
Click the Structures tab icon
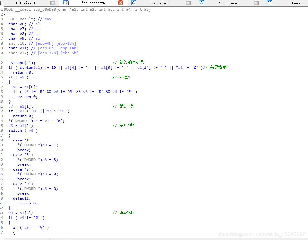point(202,3)
